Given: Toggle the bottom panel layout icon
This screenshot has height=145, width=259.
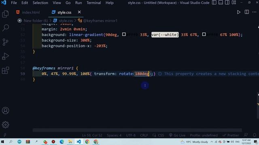Looking at the screenshot, I should coord(221,3).
